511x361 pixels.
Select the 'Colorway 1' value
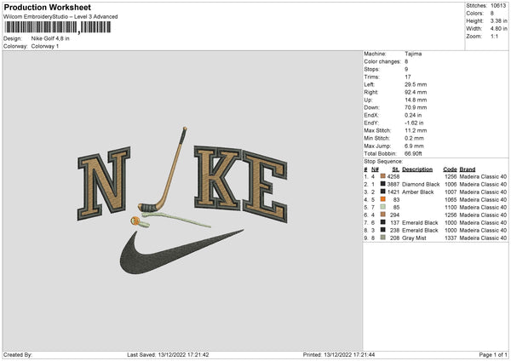[x=45, y=46]
